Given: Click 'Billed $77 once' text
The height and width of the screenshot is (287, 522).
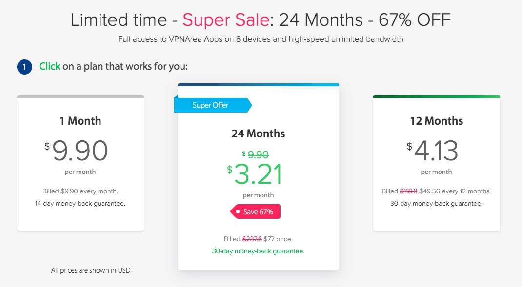Looking at the screenshot, I should pyautogui.click(x=259, y=239).
